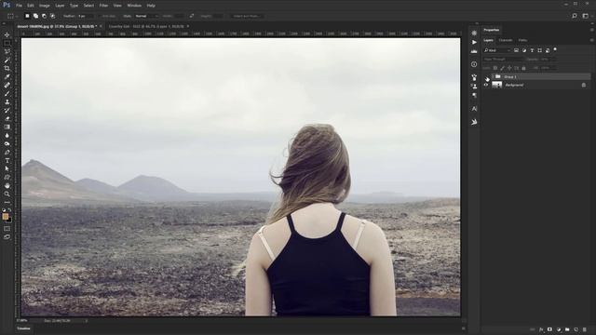Select the Path Selection tool

(7, 169)
